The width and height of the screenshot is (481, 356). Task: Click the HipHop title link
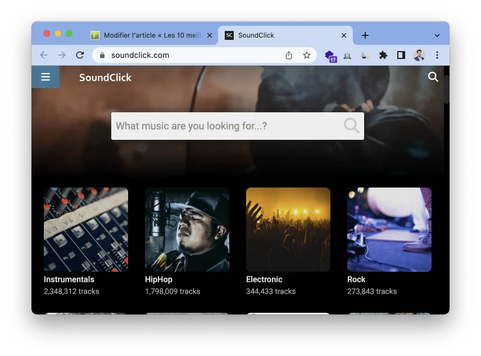coord(158,279)
